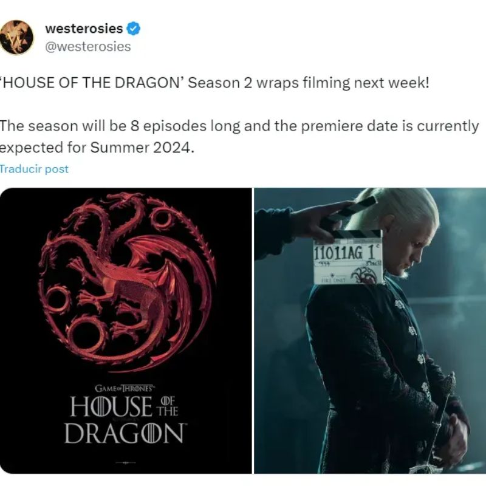Screen dimensions: 486x486
Task: Click the dragon sigil on the clapperboard
Action: (x=365, y=275)
